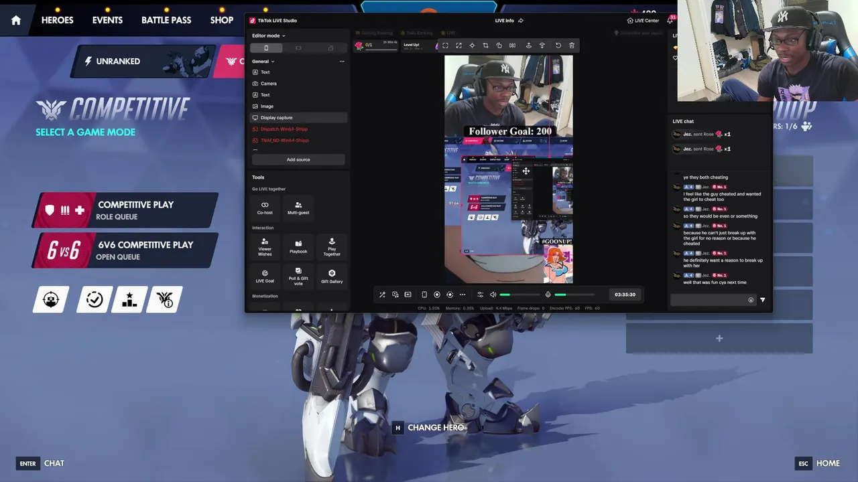Click the magic effects wand icon
The width and height of the screenshot is (858, 482).
(x=382, y=295)
